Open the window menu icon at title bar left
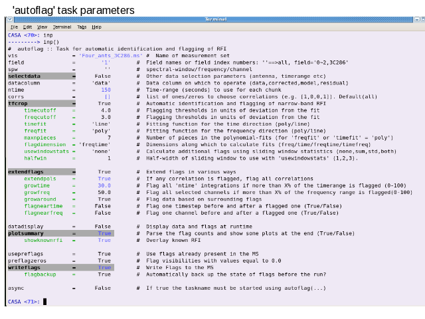 [x=10, y=19]
